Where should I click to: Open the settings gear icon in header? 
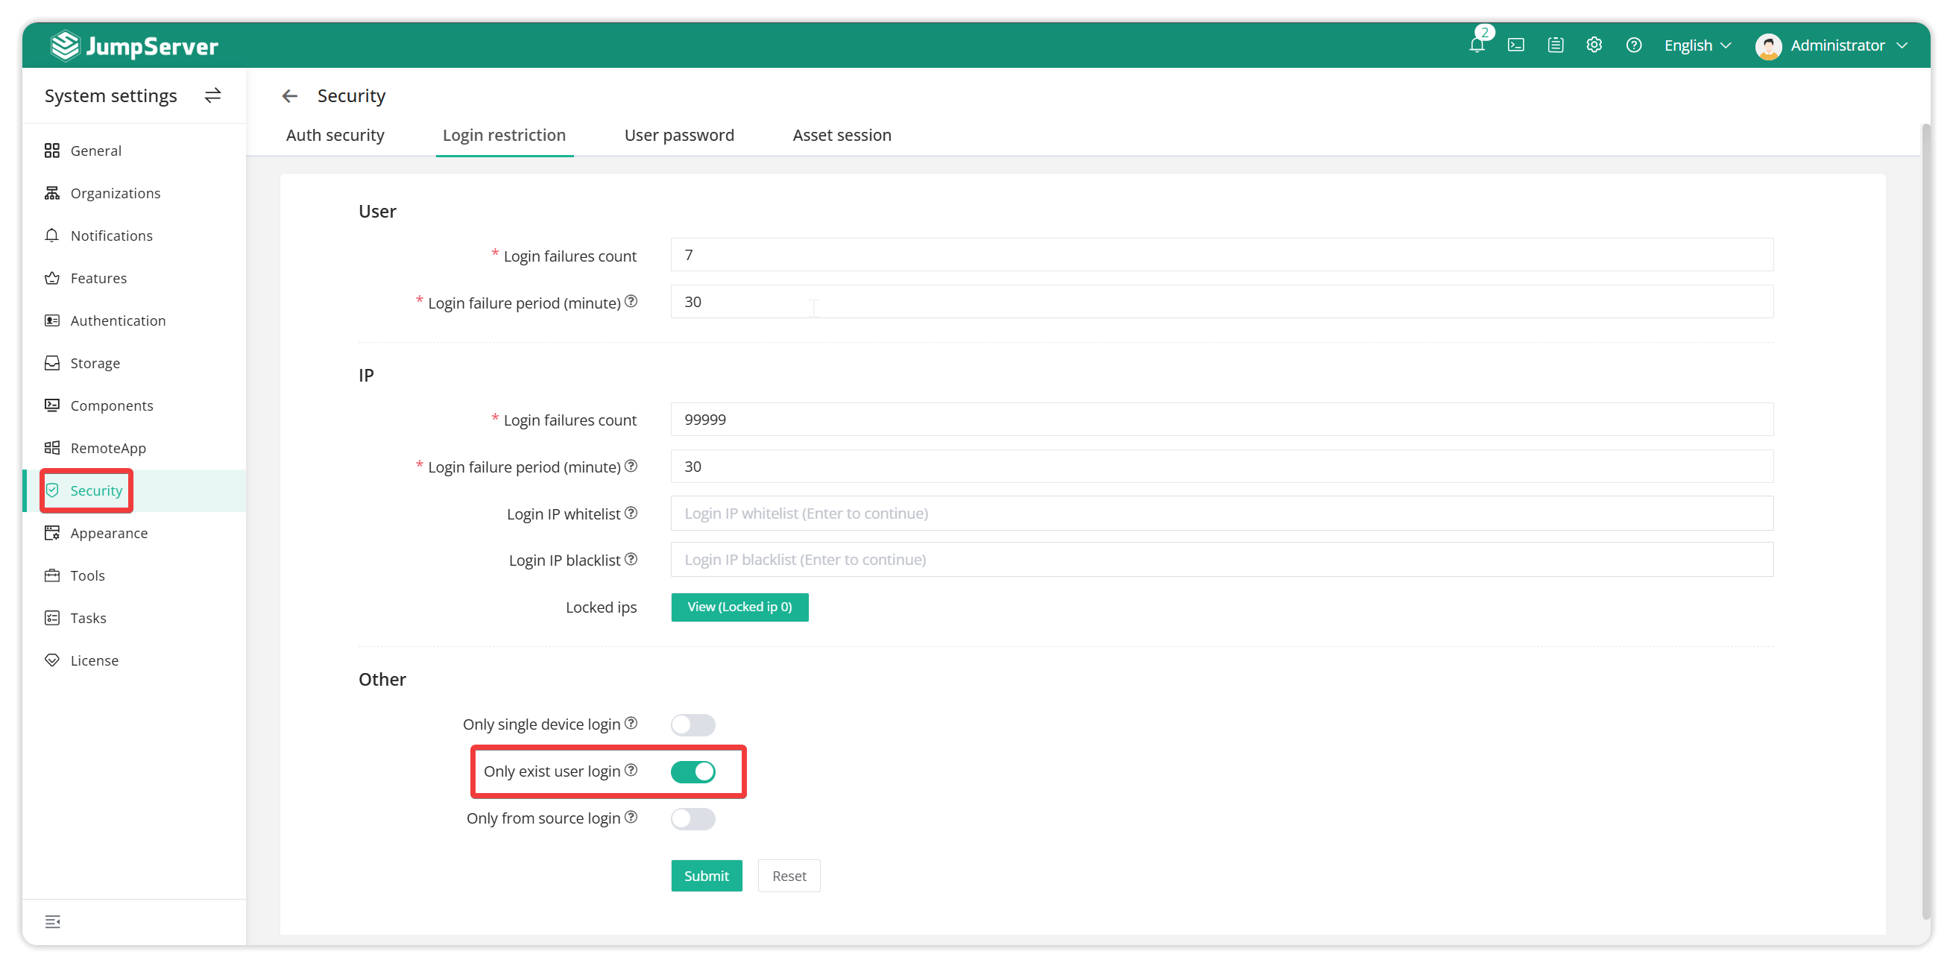[1594, 45]
